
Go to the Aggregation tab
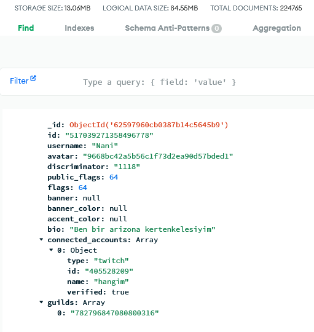point(277,28)
